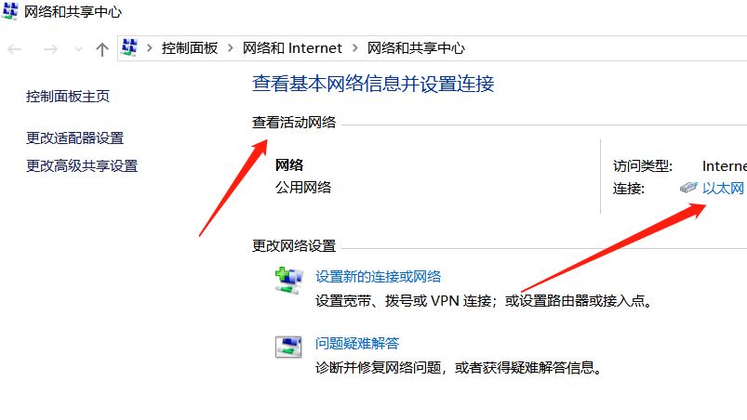The height and width of the screenshot is (420, 747).
Task: Select 网络和 Internet breadcrumb item
Action: (x=292, y=48)
